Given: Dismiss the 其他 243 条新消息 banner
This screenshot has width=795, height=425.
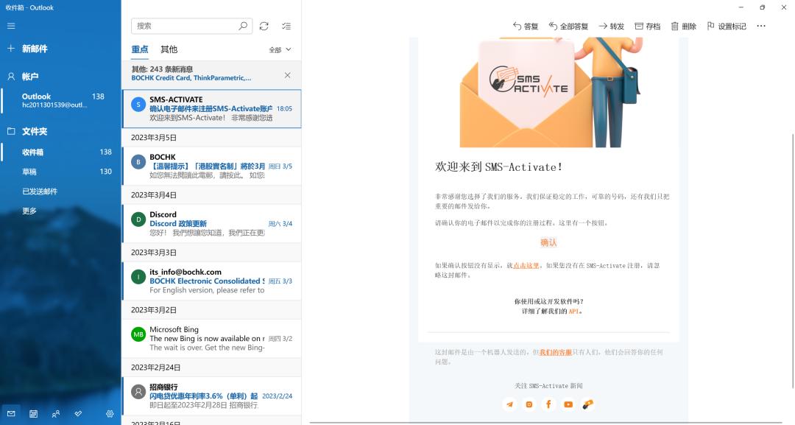Looking at the screenshot, I should (x=288, y=75).
